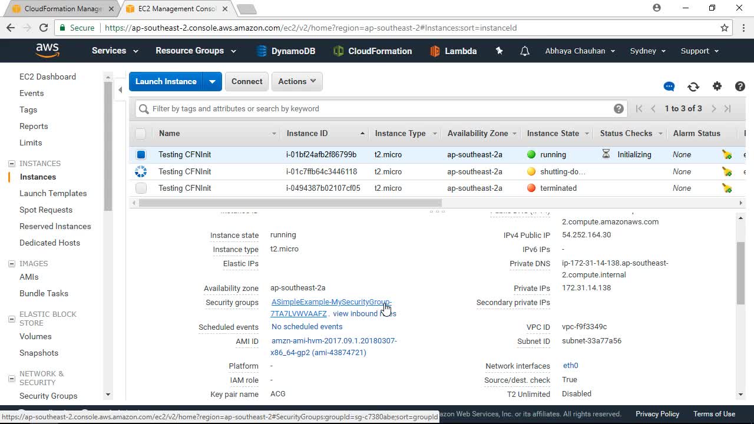This screenshot has width=754, height=424.
Task: Click the pin shortcuts icon
Action: coord(499,51)
